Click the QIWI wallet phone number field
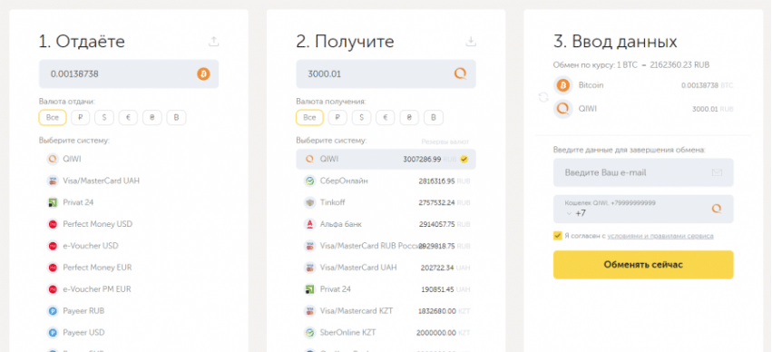The height and width of the screenshot is (352, 772). (643, 209)
